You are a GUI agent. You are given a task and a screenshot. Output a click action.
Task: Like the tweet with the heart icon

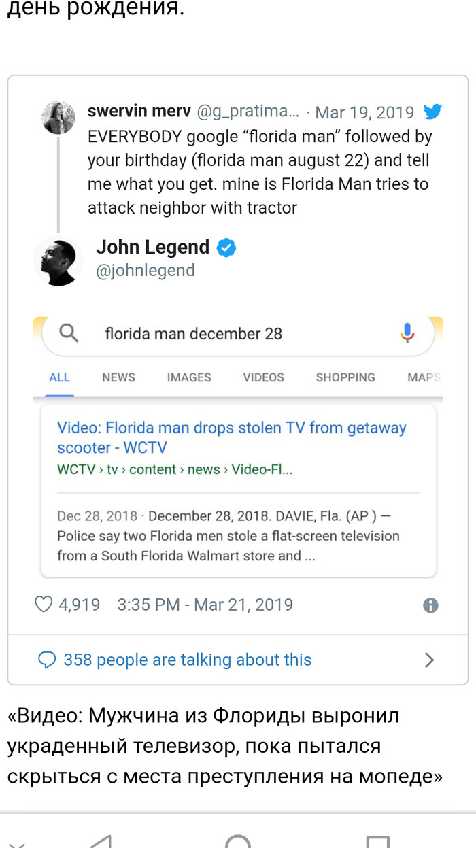click(x=44, y=605)
